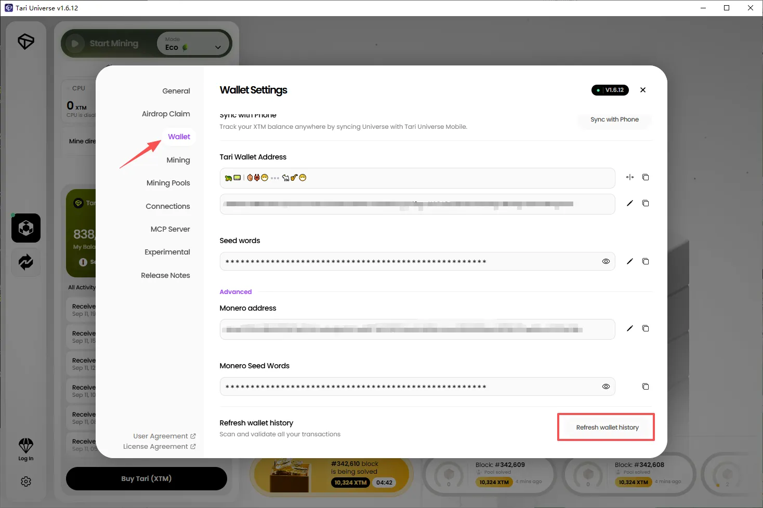Click the Sync with Phone button

pos(614,119)
